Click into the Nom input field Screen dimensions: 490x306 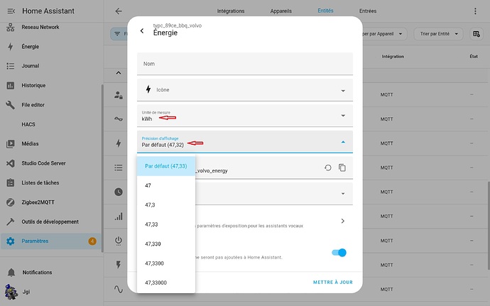click(x=245, y=64)
